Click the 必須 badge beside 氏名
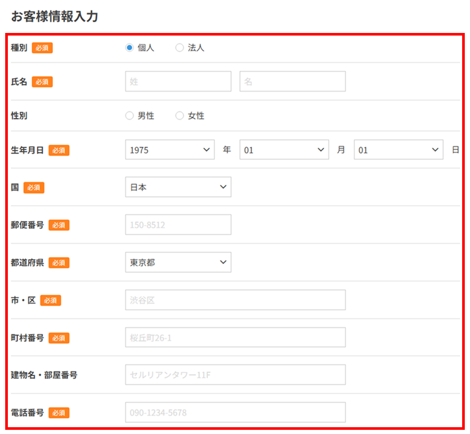 pyautogui.click(x=42, y=82)
